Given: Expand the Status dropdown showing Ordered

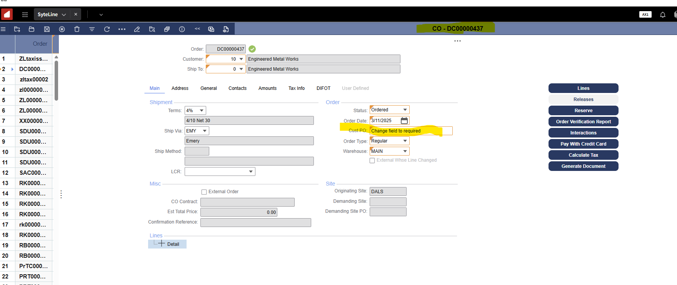Looking at the screenshot, I should click(405, 110).
